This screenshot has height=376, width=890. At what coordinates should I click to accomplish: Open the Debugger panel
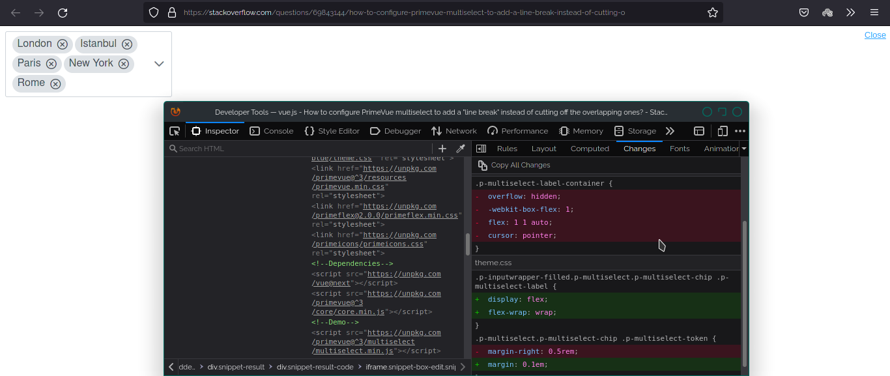(395, 131)
